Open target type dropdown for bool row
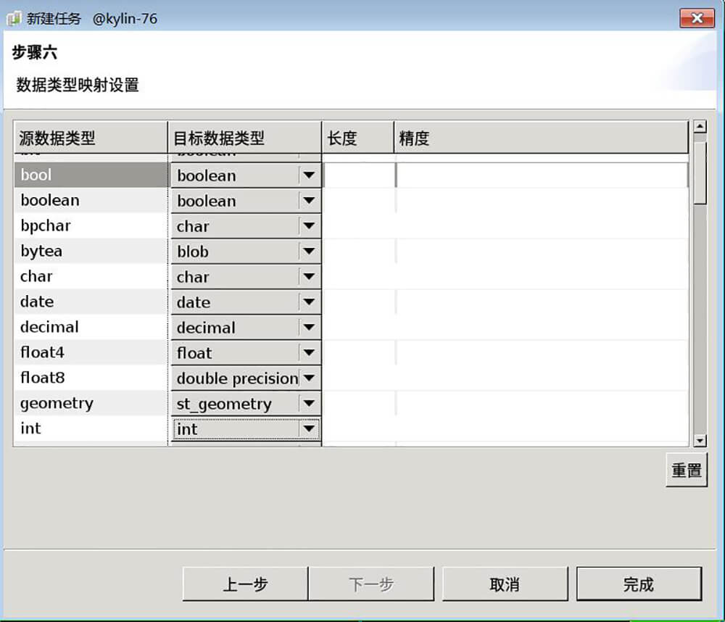 click(309, 175)
